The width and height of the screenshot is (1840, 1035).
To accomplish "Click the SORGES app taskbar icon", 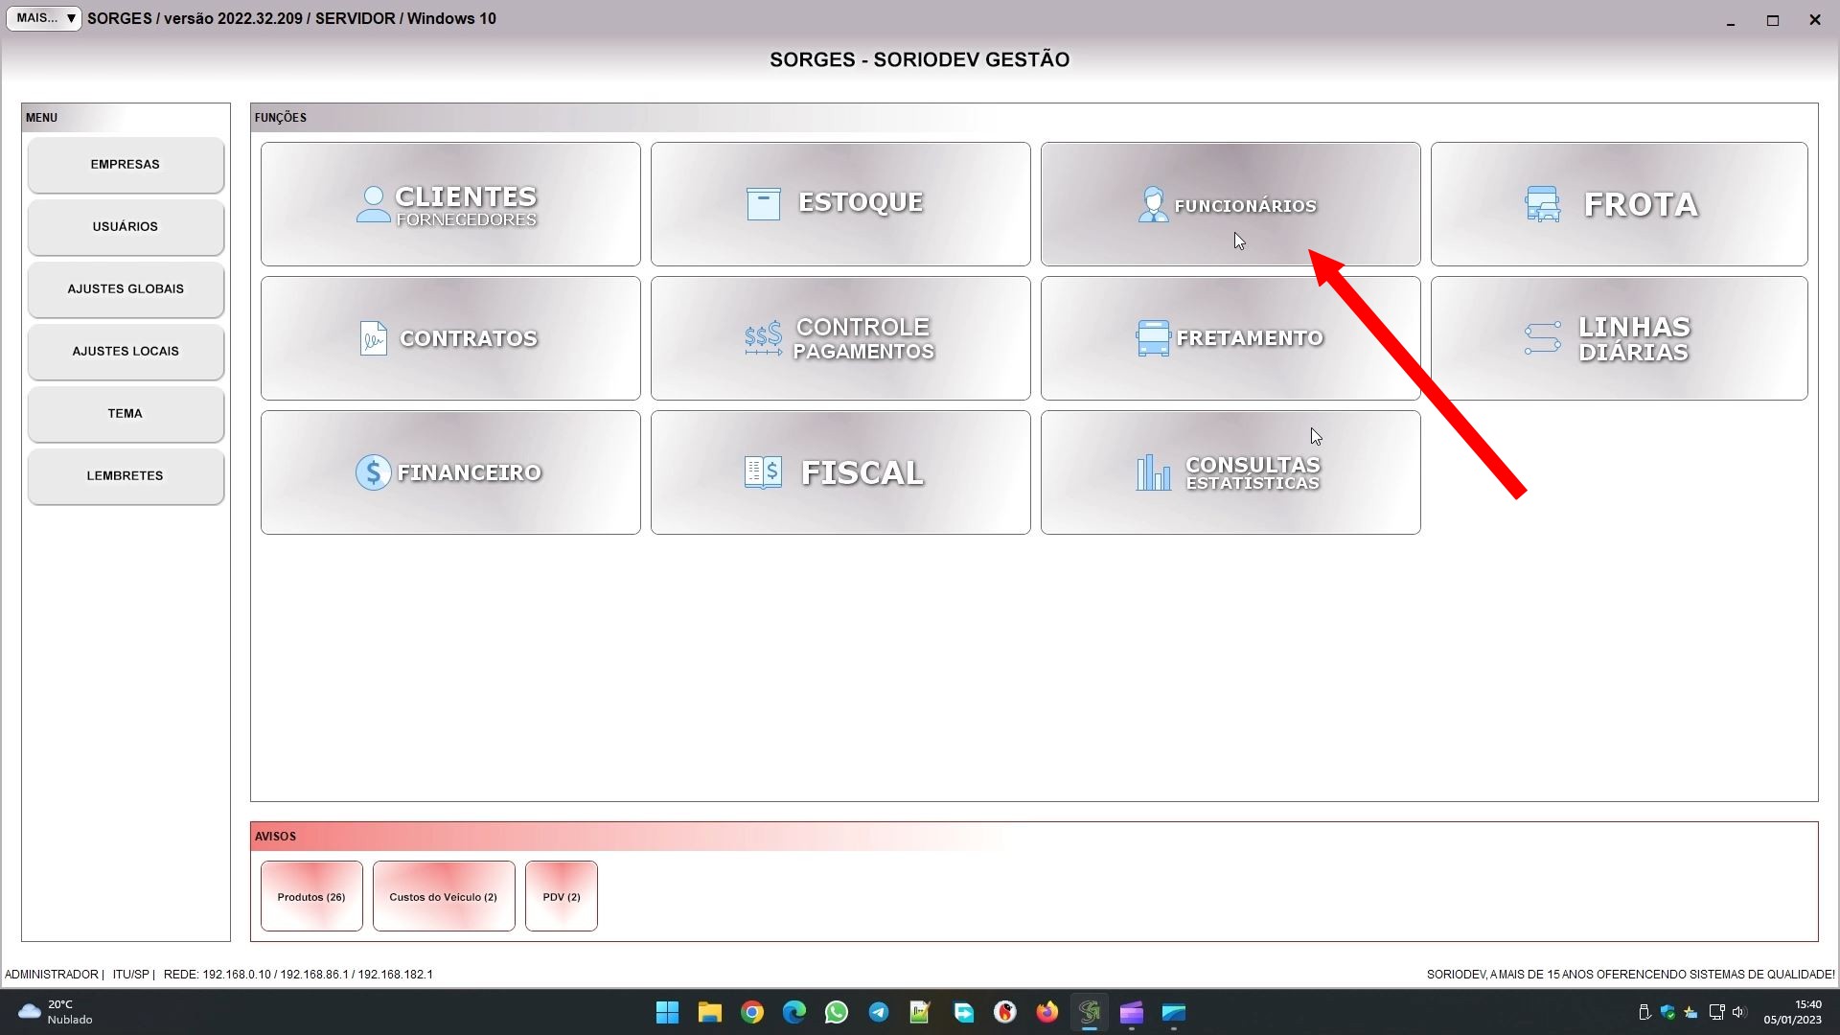I will (x=1090, y=1012).
